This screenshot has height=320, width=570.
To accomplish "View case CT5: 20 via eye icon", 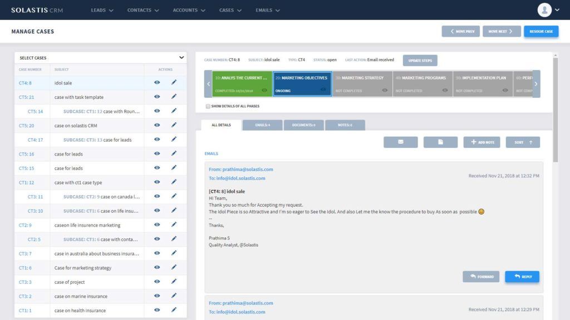I will pyautogui.click(x=157, y=125).
